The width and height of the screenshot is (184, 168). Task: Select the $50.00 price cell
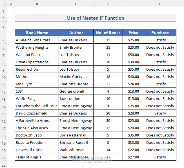(x=133, y=55)
